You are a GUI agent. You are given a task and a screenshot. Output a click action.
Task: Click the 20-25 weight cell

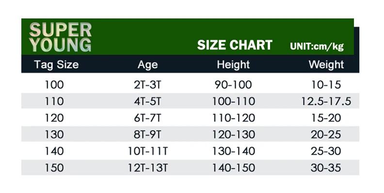[326, 135]
